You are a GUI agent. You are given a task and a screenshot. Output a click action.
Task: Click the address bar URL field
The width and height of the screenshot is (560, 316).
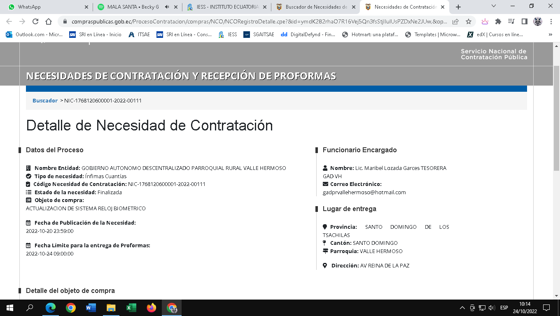click(255, 21)
